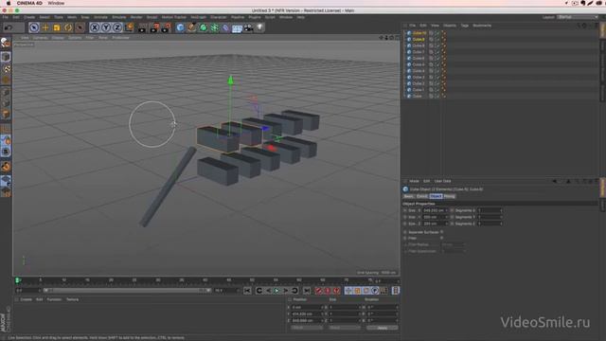Image resolution: width=606 pixels, height=341 pixels.
Task: Adjust Segments X stepper arrows
Action: [501, 210]
